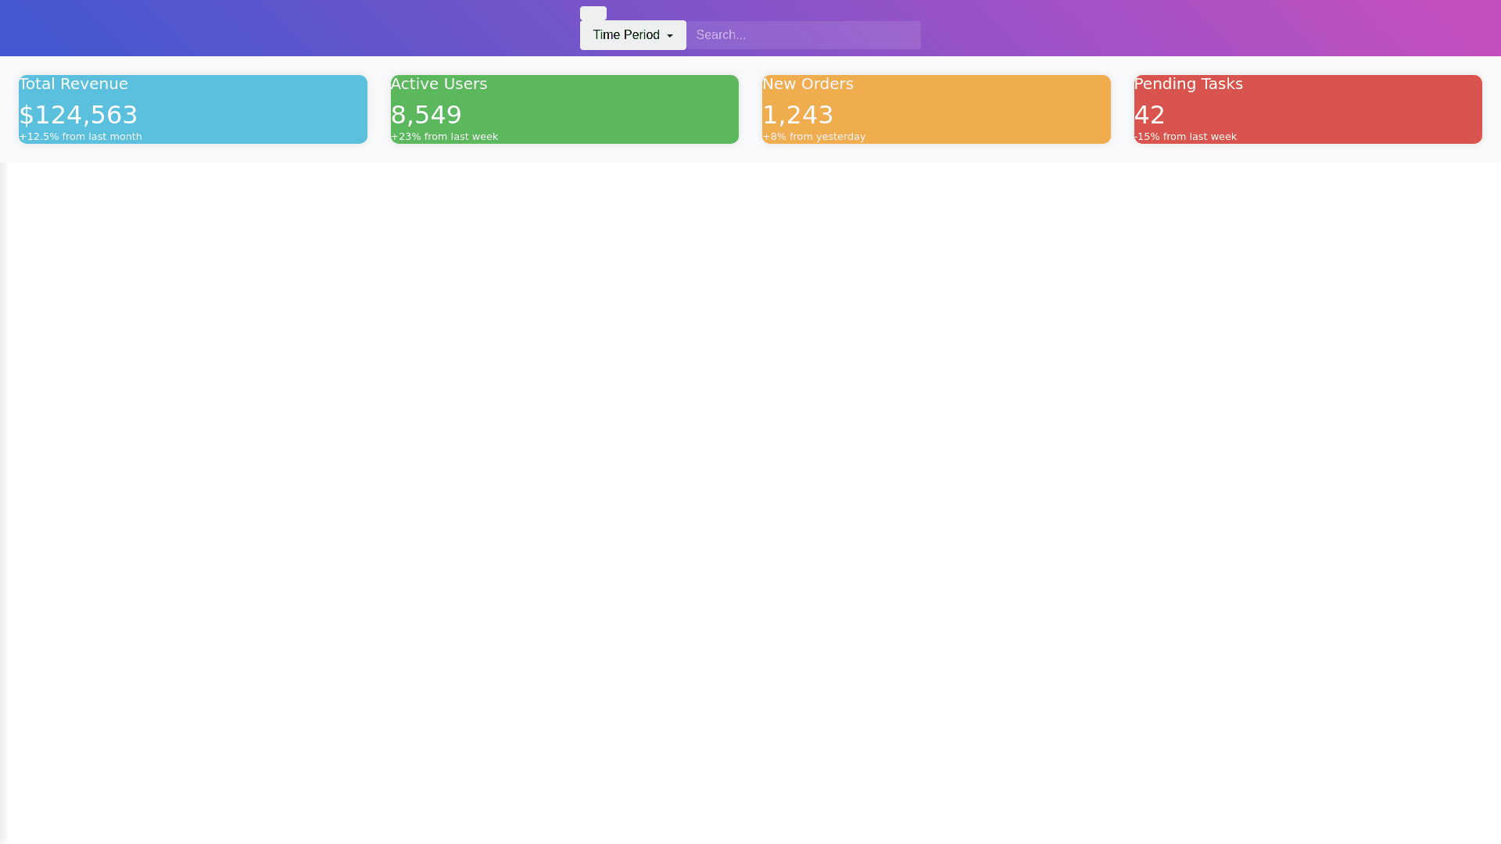This screenshot has width=1501, height=844.
Task: Click '+23% from last week' text
Action: (x=444, y=137)
